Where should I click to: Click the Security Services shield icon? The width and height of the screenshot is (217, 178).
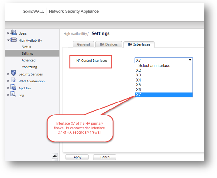point(14,74)
